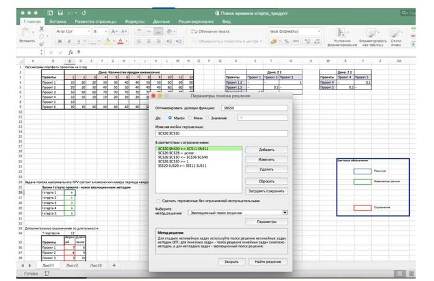
Task: Enable non-negative unconstrained variables checkbox
Action: [158, 201]
